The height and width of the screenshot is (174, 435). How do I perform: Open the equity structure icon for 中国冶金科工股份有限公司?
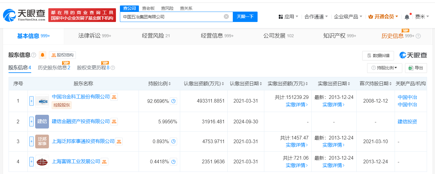pos(114,97)
